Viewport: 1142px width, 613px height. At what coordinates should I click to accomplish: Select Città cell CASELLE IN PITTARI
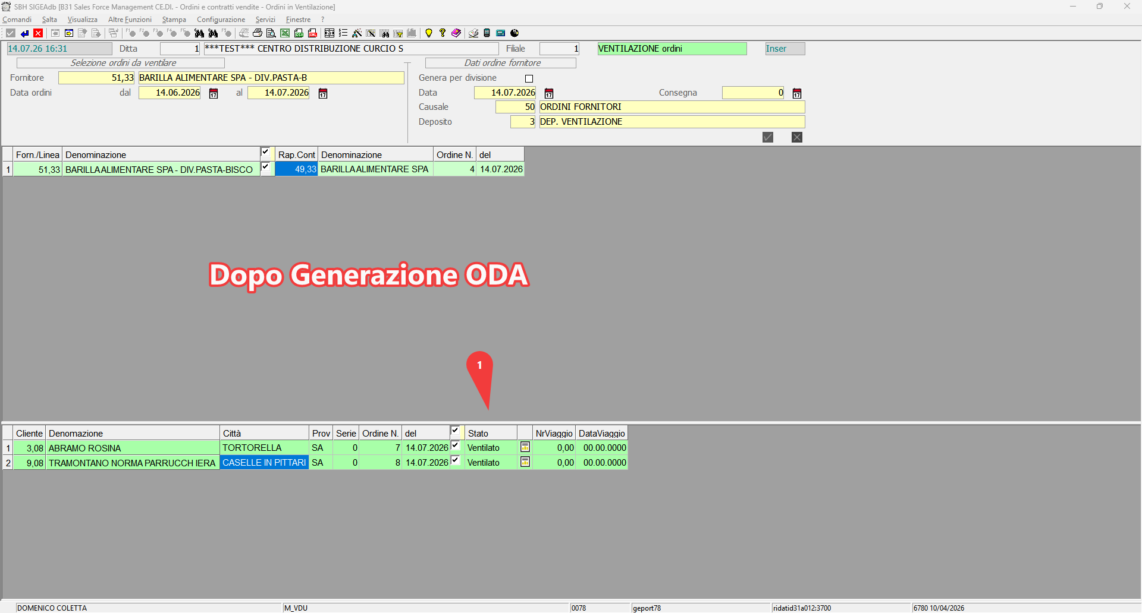coord(264,463)
